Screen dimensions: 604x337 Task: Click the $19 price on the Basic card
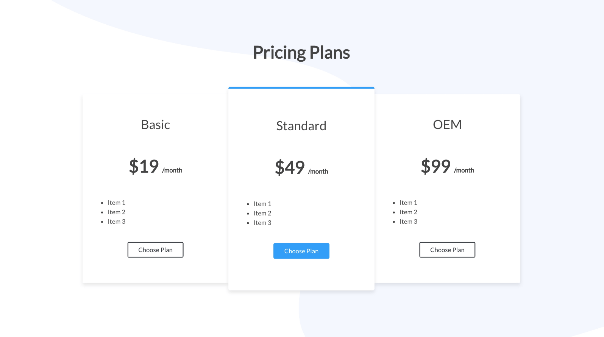[x=144, y=166]
